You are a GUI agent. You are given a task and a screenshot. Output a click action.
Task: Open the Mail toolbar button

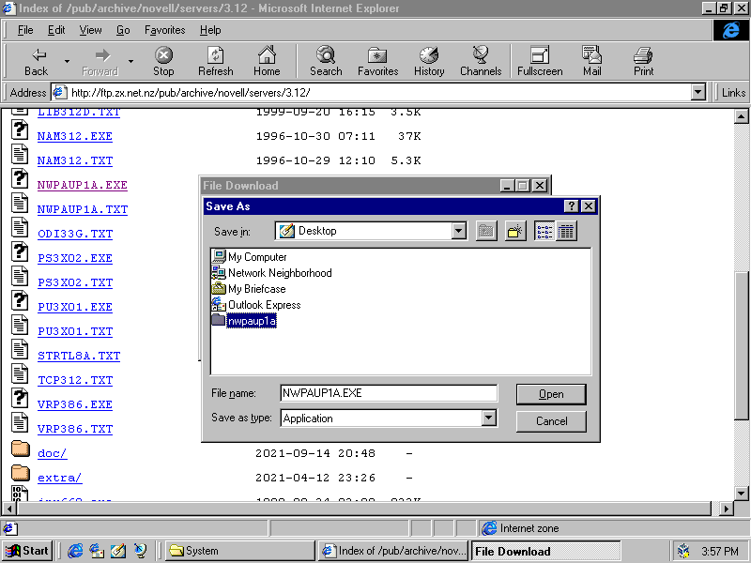(592, 61)
